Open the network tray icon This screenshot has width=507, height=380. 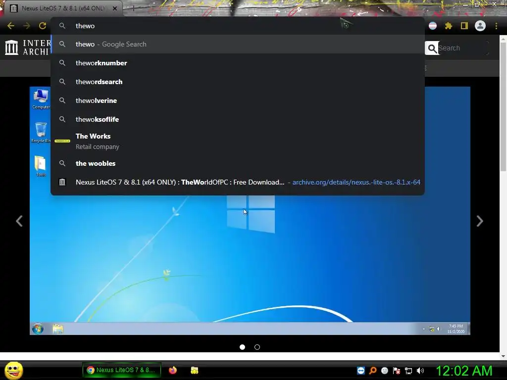click(408, 371)
